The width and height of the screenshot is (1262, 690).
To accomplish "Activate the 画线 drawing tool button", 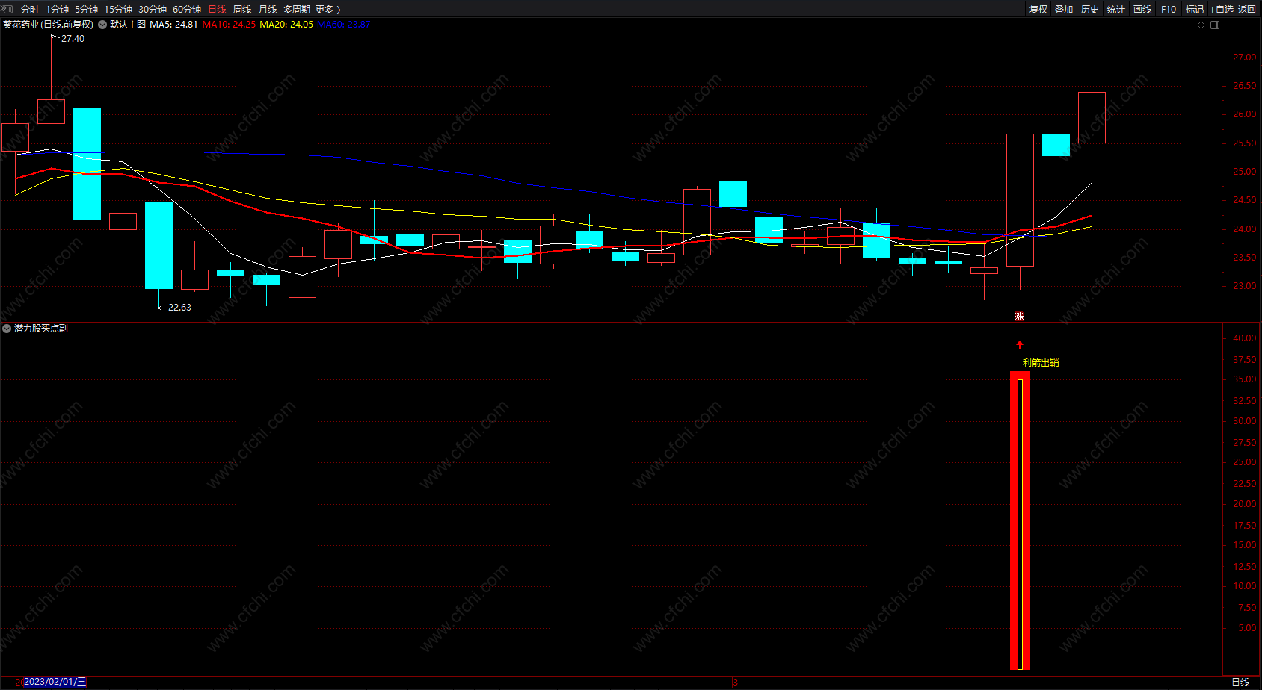I will [1142, 10].
